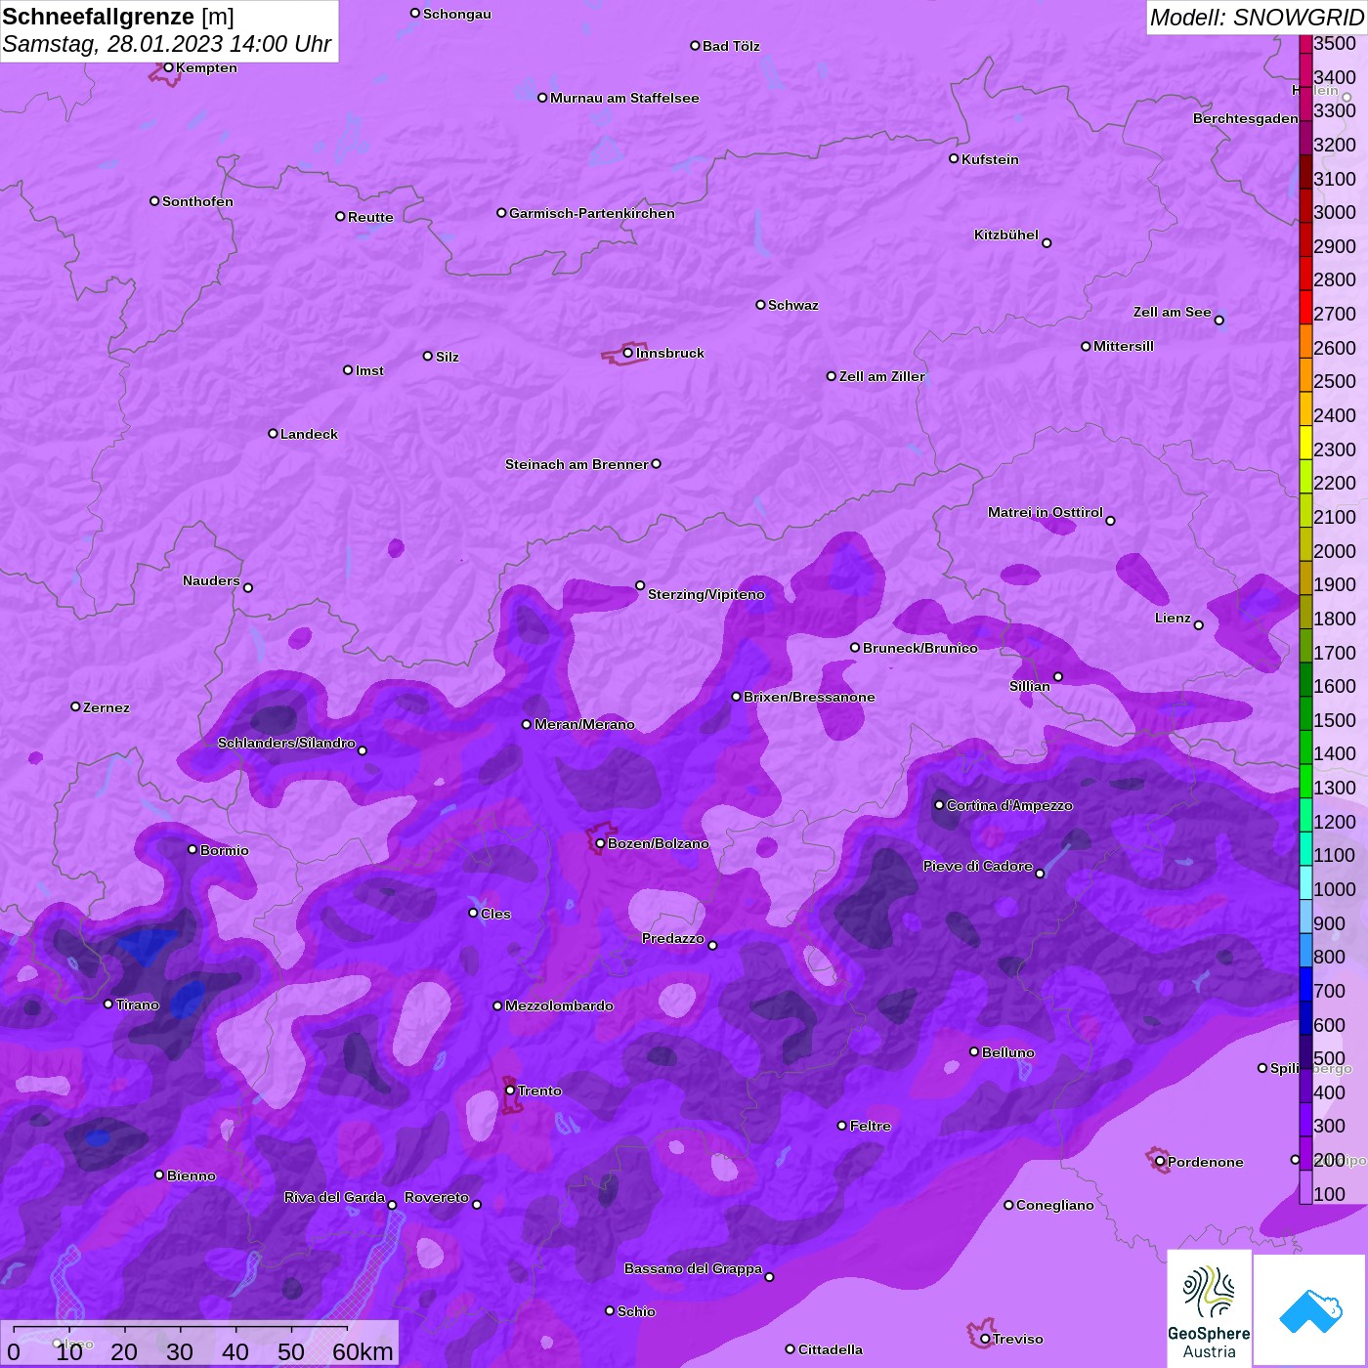Click the Conegliano label
The height and width of the screenshot is (1368, 1368).
pyautogui.click(x=1055, y=1205)
